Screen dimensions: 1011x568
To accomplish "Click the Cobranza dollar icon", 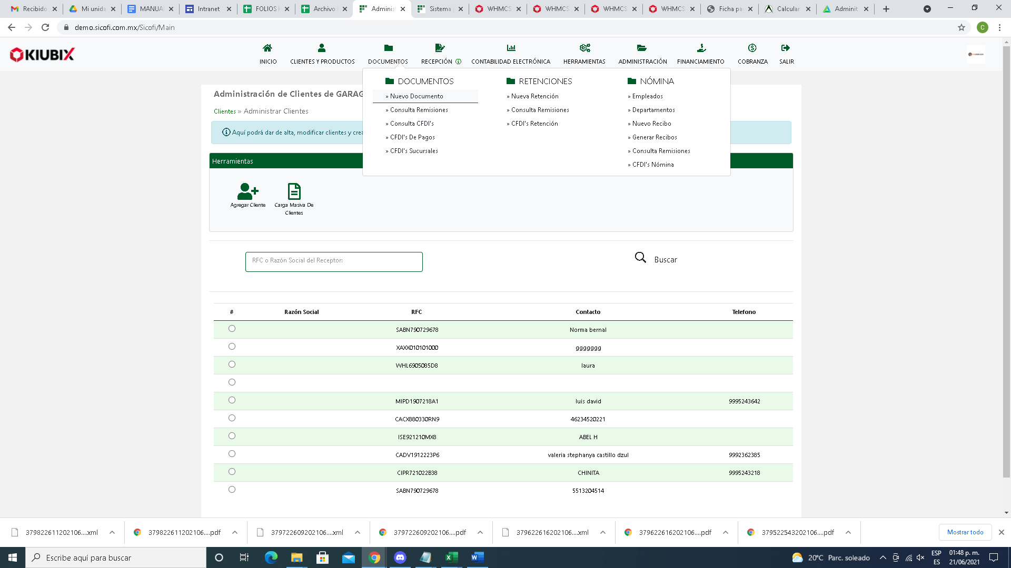I will (x=752, y=48).
